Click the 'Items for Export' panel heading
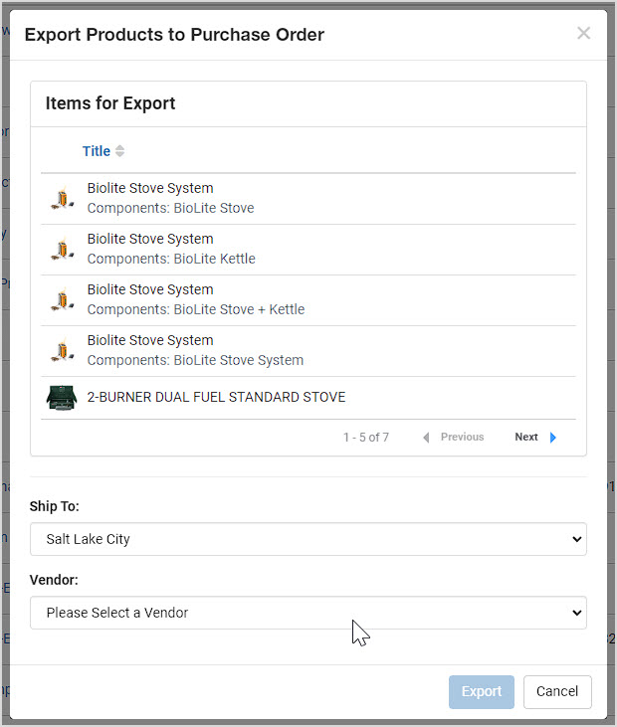This screenshot has width=617, height=727. pos(110,103)
